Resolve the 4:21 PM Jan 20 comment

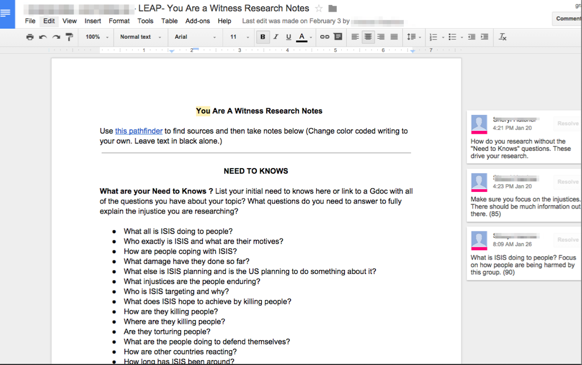568,124
